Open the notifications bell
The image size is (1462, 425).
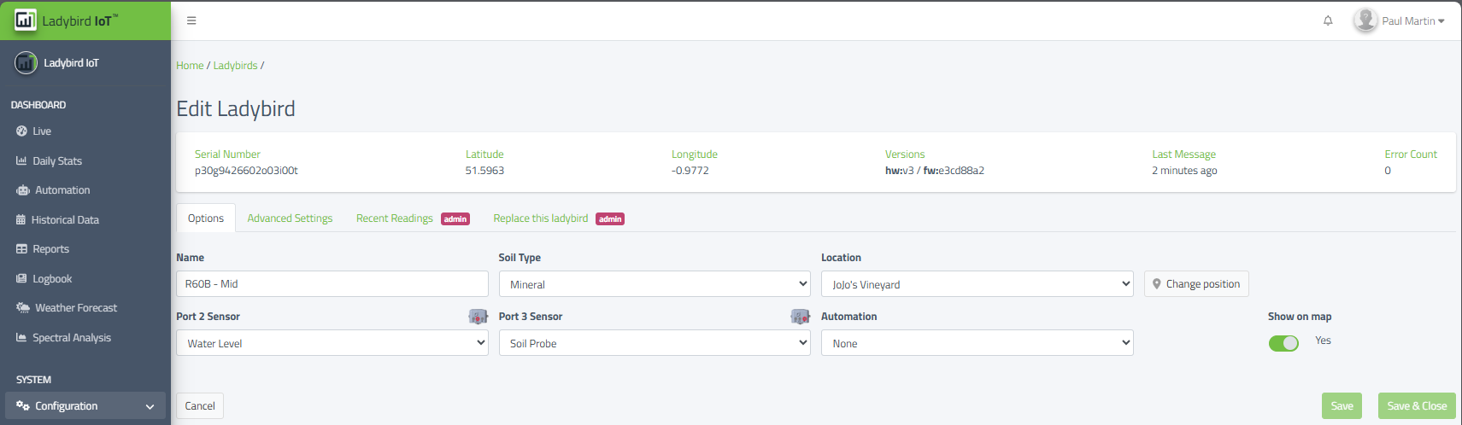point(1328,20)
